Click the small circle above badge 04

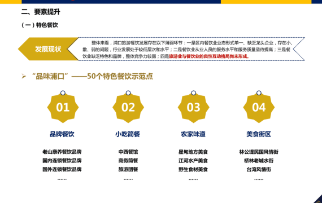pos(259,93)
